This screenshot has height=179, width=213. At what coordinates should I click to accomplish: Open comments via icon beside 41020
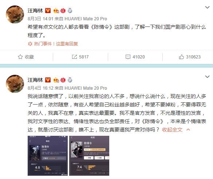coord(128,57)
